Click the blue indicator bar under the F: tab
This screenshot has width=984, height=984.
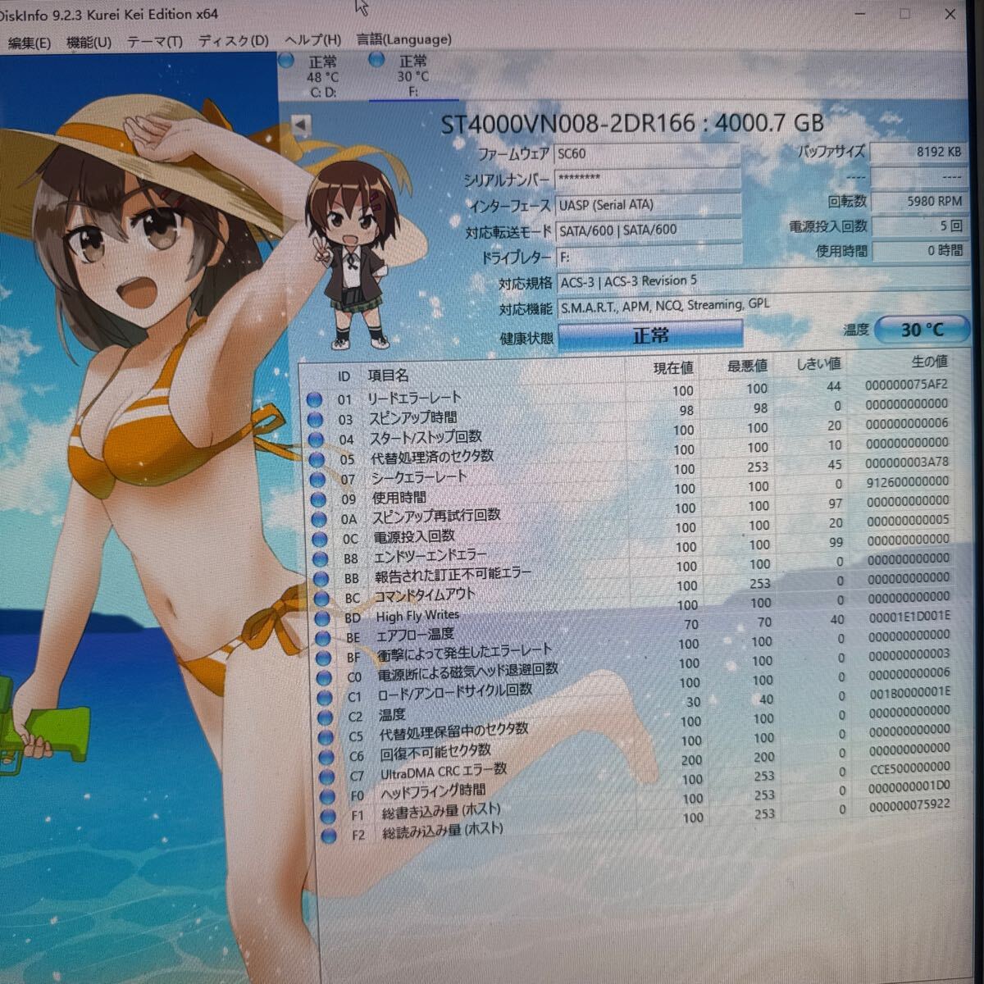[x=414, y=102]
